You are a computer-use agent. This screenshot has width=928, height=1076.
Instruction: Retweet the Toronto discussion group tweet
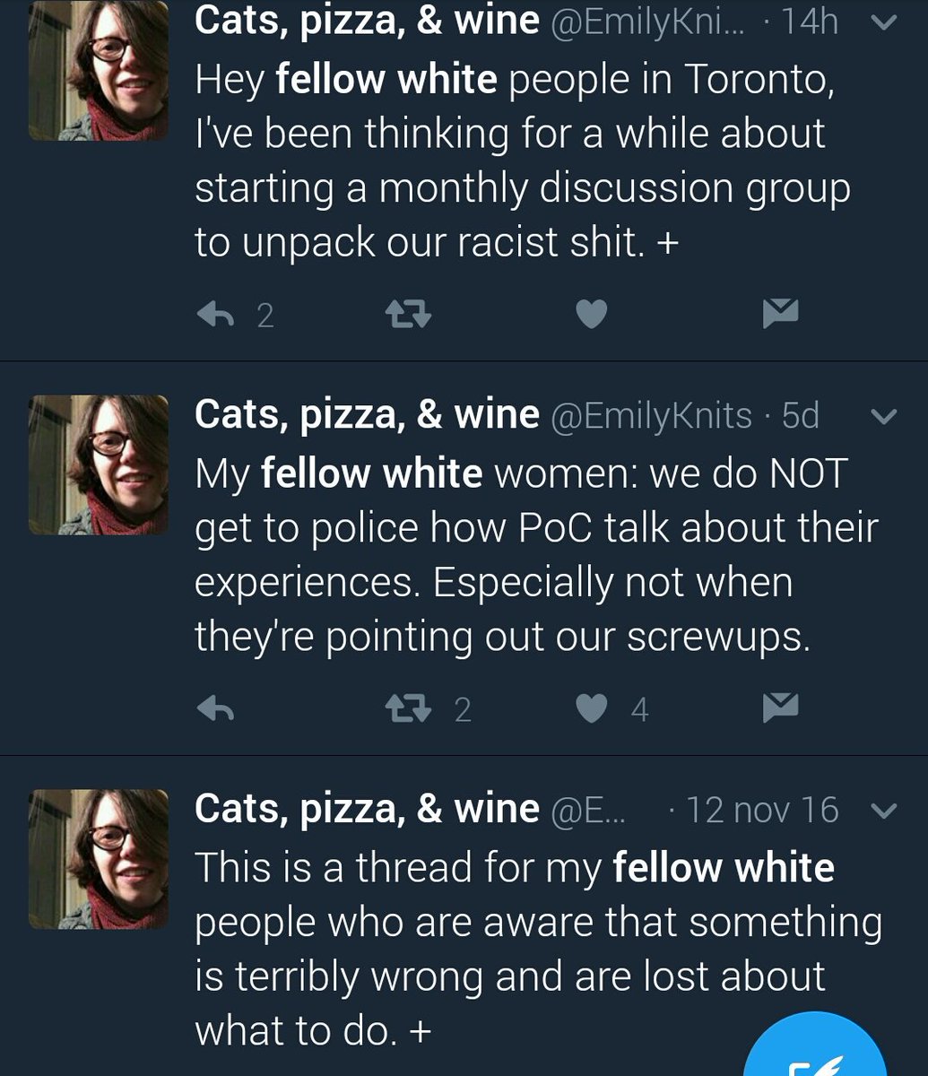[x=408, y=314]
